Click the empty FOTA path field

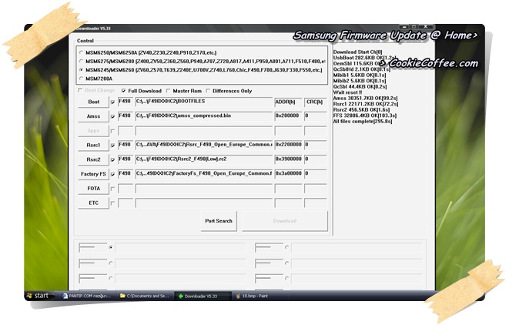pos(204,189)
